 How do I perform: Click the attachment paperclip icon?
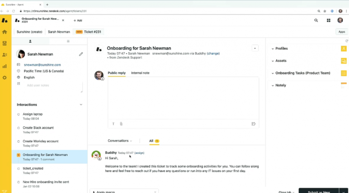tap(121, 124)
